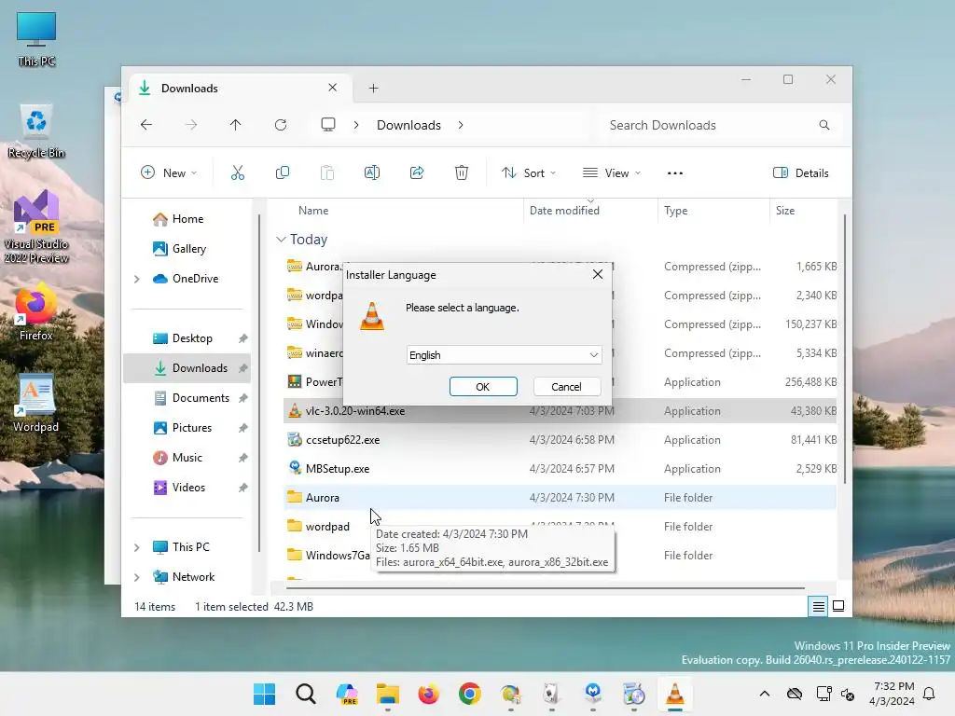This screenshot has height=716, width=955.
Task: Open Visual Studio 2022 Preview shortcut
Action: pyautogui.click(x=36, y=227)
